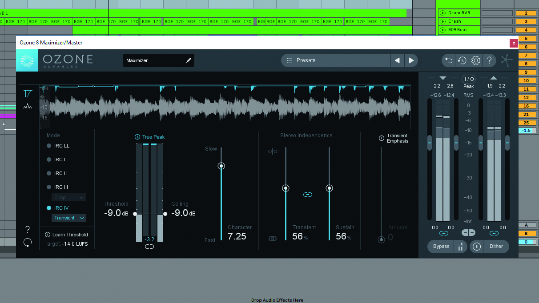Screen dimensions: 539x303
Task: Go to the previous preset arrow
Action: (x=397, y=60)
